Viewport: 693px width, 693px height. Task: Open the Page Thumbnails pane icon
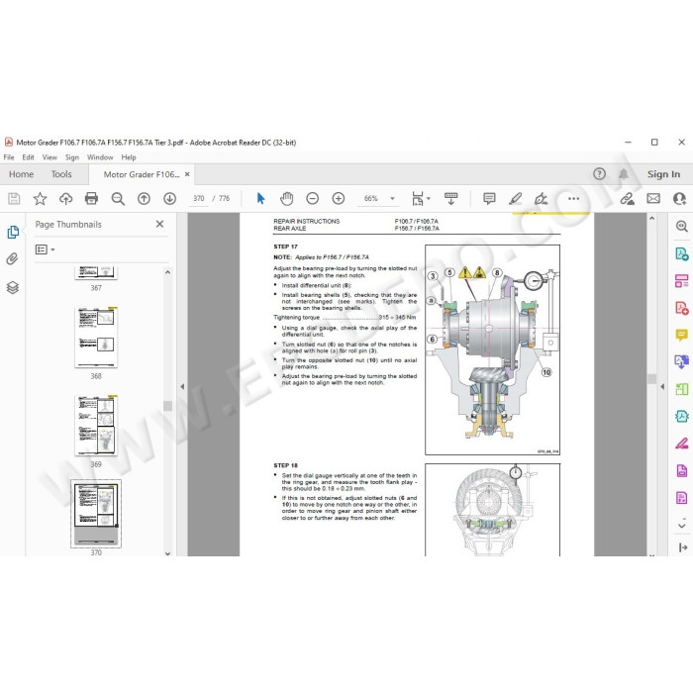(13, 232)
